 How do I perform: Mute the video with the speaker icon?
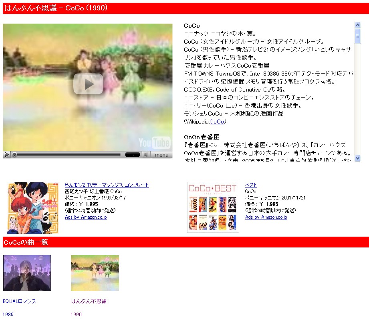tap(146, 155)
